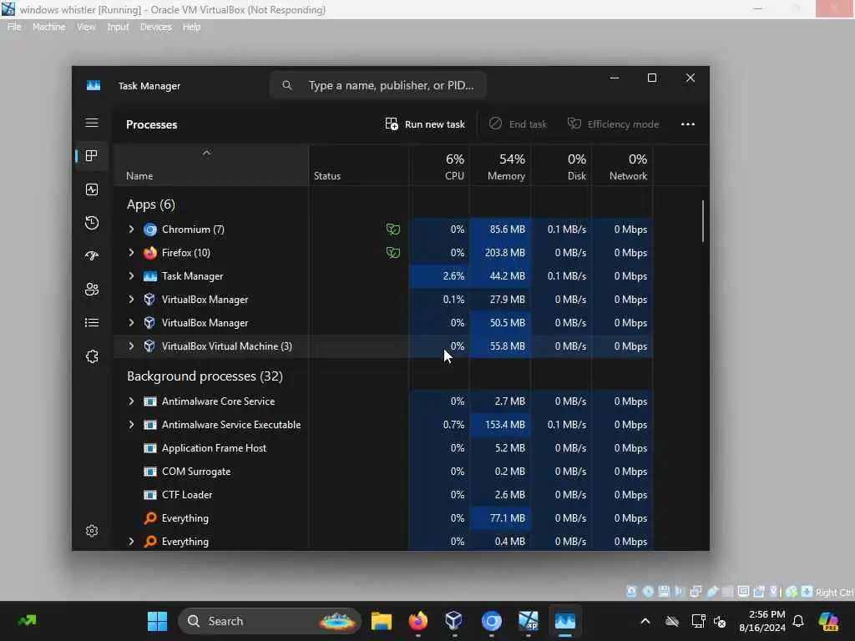Open the Performance sidebar icon
855x641 pixels.
92,189
